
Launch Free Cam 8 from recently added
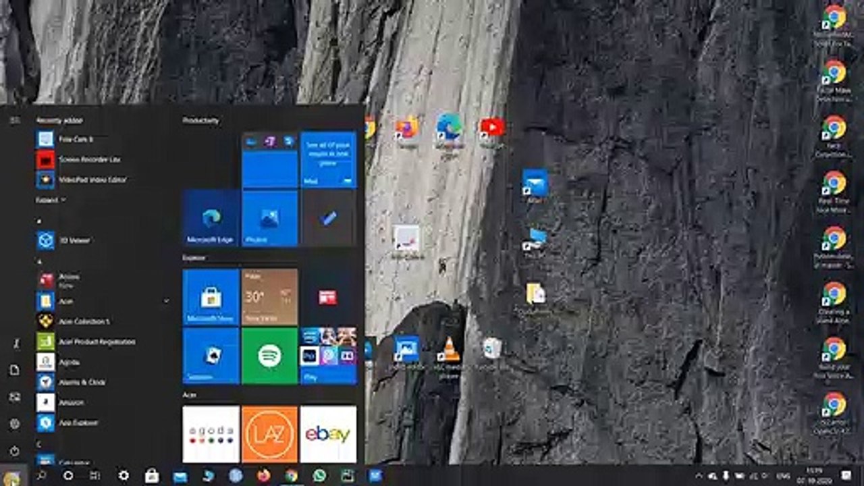click(x=99, y=139)
